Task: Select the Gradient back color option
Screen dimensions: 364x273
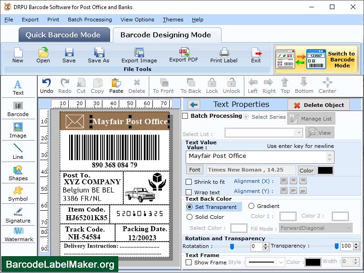Action: 252,206
